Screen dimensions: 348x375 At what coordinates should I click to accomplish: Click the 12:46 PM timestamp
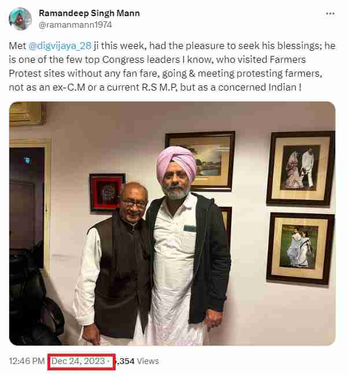[x=27, y=361]
